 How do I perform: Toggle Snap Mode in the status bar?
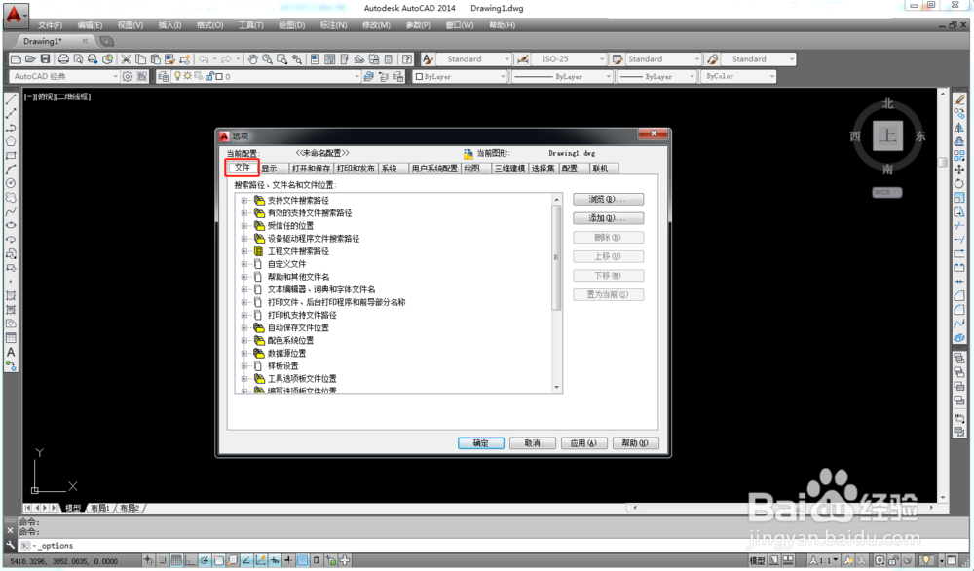pyautogui.click(x=162, y=560)
